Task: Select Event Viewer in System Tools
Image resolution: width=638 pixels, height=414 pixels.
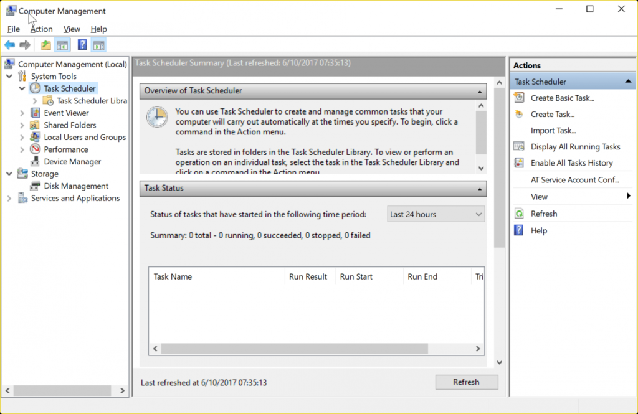Action: pyautogui.click(x=66, y=113)
